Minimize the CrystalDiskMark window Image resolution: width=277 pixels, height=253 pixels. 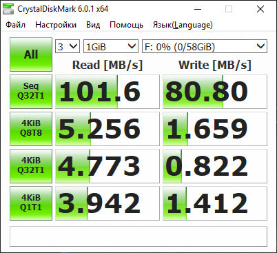pyautogui.click(x=198, y=9)
